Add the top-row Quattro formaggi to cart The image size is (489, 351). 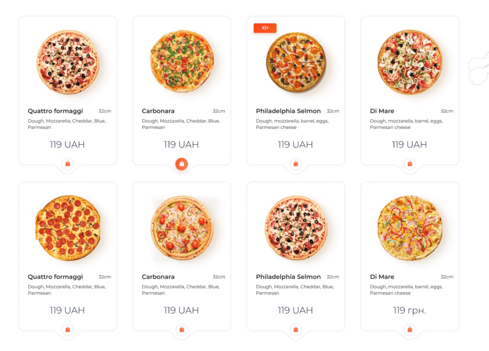[x=68, y=164]
